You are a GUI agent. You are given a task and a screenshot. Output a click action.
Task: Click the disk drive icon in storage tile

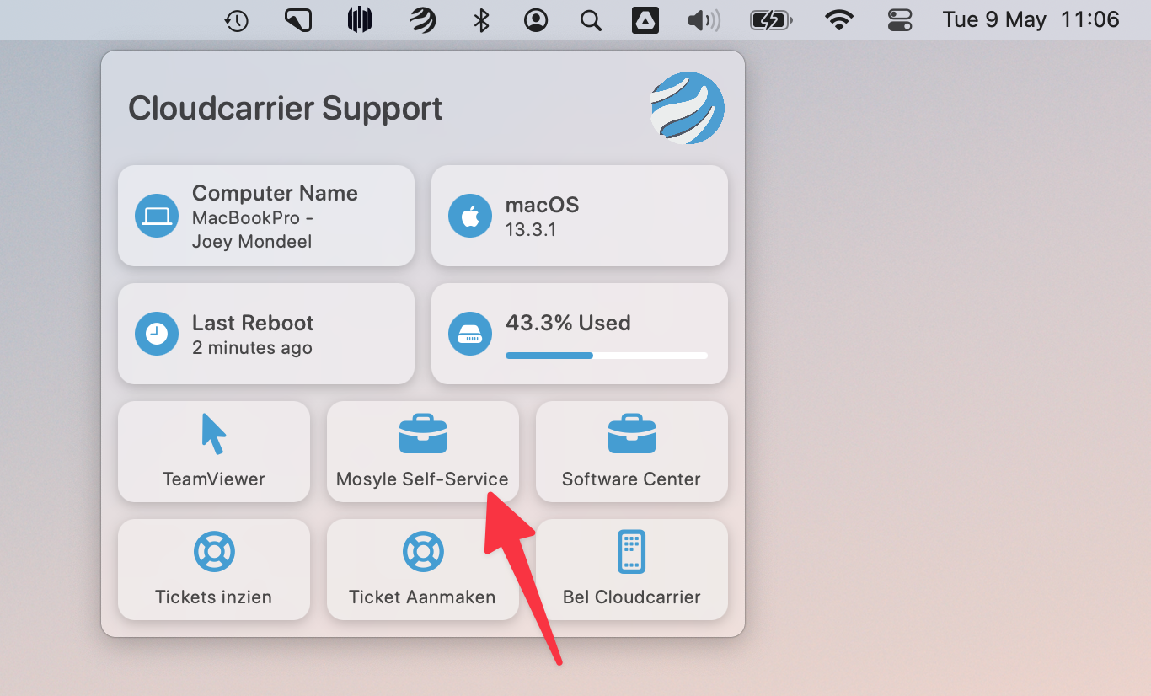[x=470, y=334]
